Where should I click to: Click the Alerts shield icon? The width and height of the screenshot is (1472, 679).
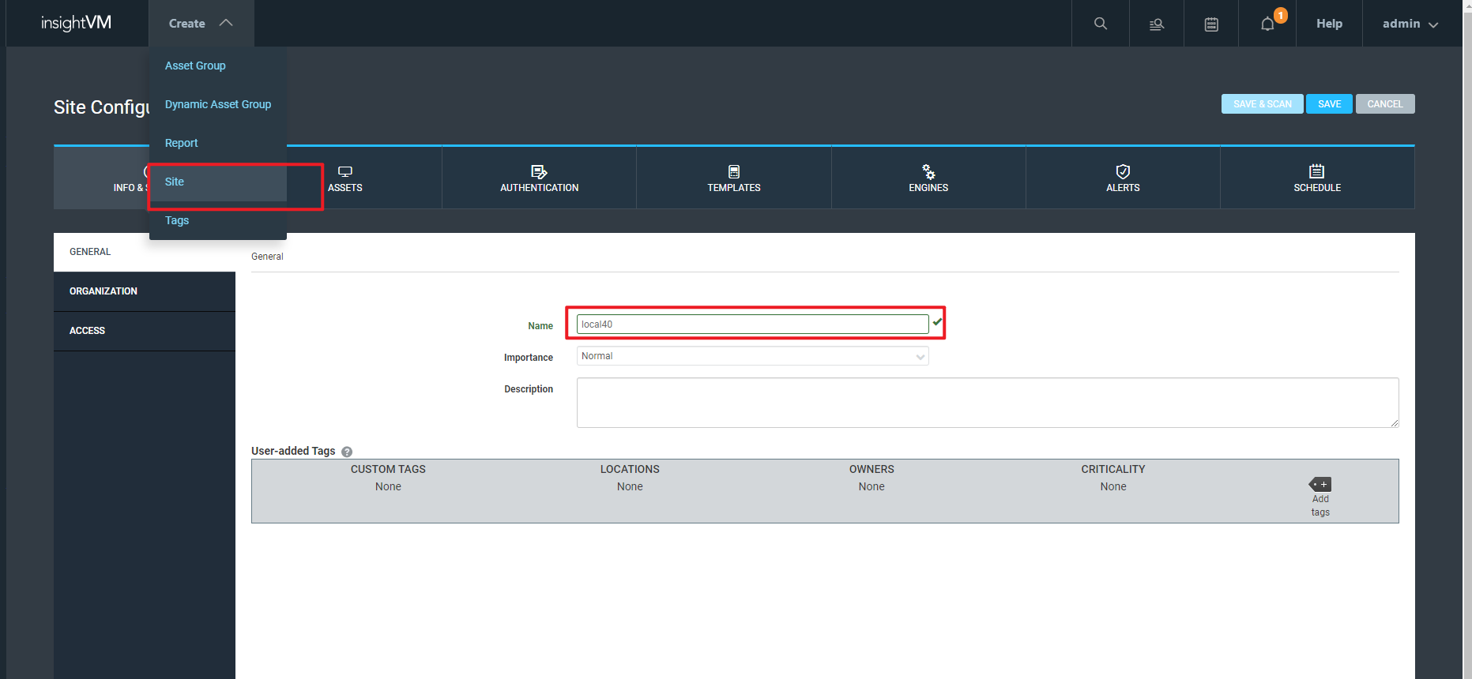point(1123,171)
